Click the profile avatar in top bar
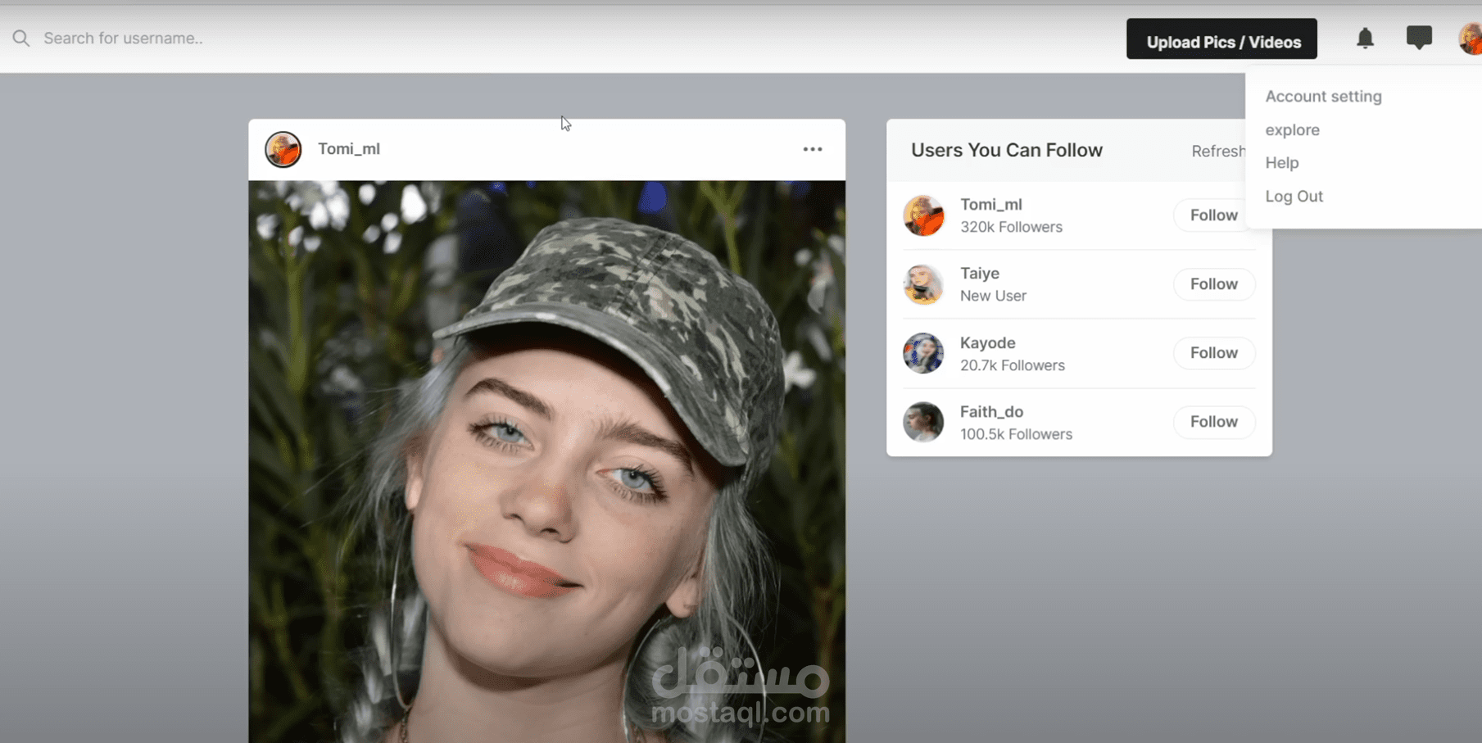Viewport: 1482px width, 743px height. click(x=1471, y=39)
